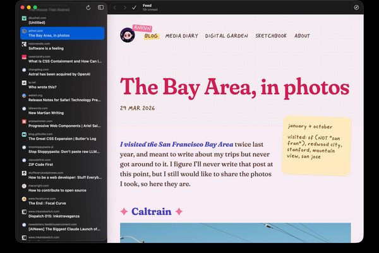Click the anhvn avatar logo on the blog
379x253 pixels.
(128, 35)
